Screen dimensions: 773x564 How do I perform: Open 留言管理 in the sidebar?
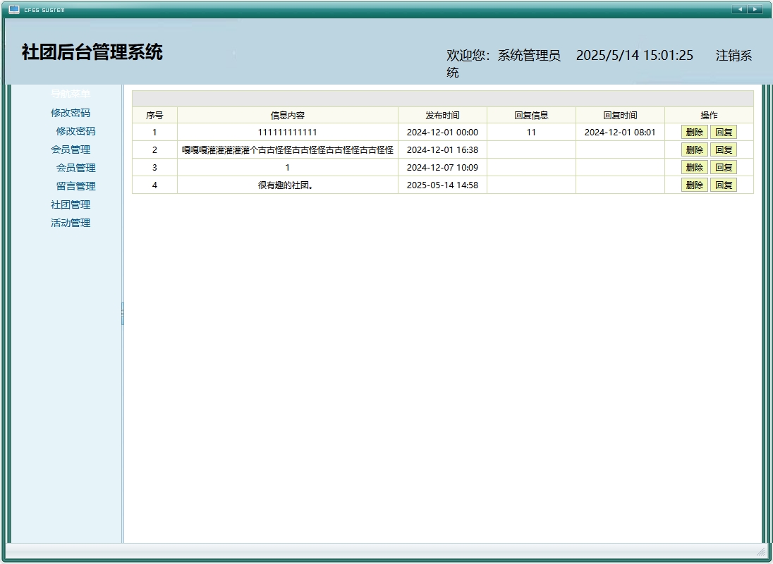(x=75, y=186)
